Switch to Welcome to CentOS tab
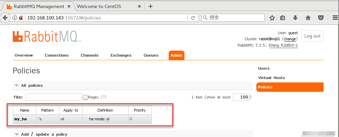This screenshot has width=339, height=137. (99, 6)
